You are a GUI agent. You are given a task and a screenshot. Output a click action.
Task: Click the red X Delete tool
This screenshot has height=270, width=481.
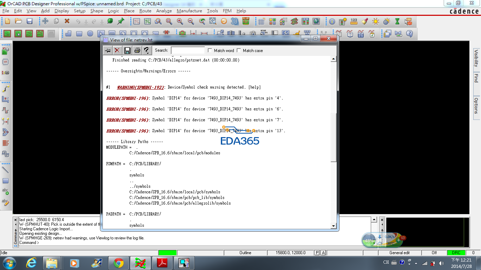(x=67, y=21)
